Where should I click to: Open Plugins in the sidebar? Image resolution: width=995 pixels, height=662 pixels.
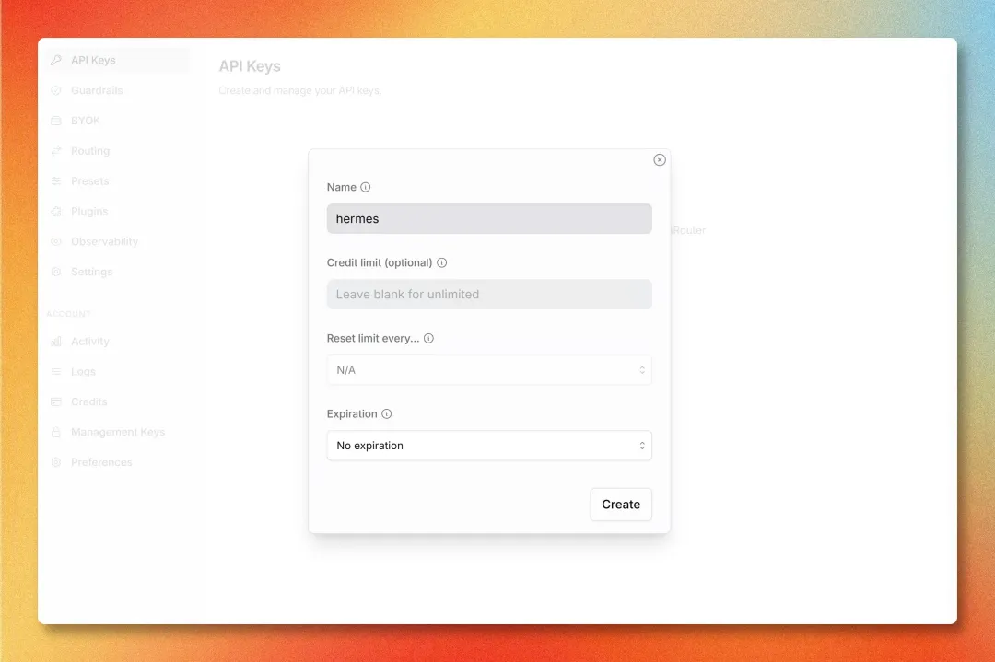117,211
